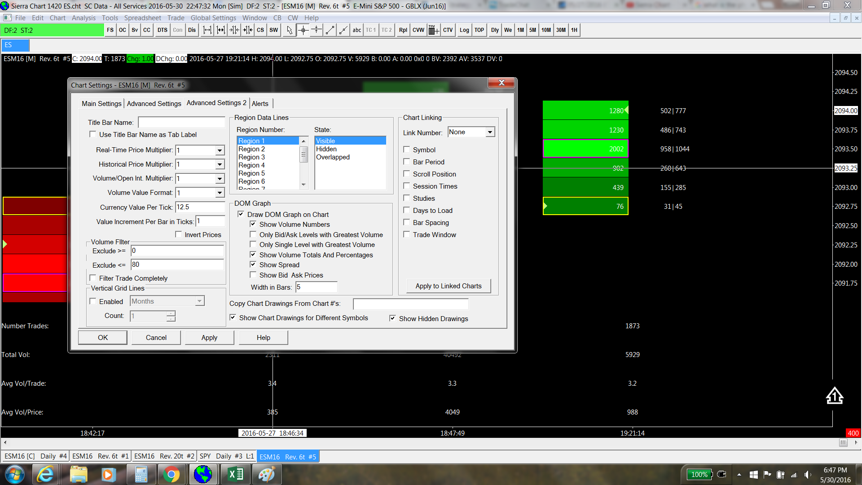Open the Link Number dropdown
This screenshot has width=862, height=485.
(490, 132)
